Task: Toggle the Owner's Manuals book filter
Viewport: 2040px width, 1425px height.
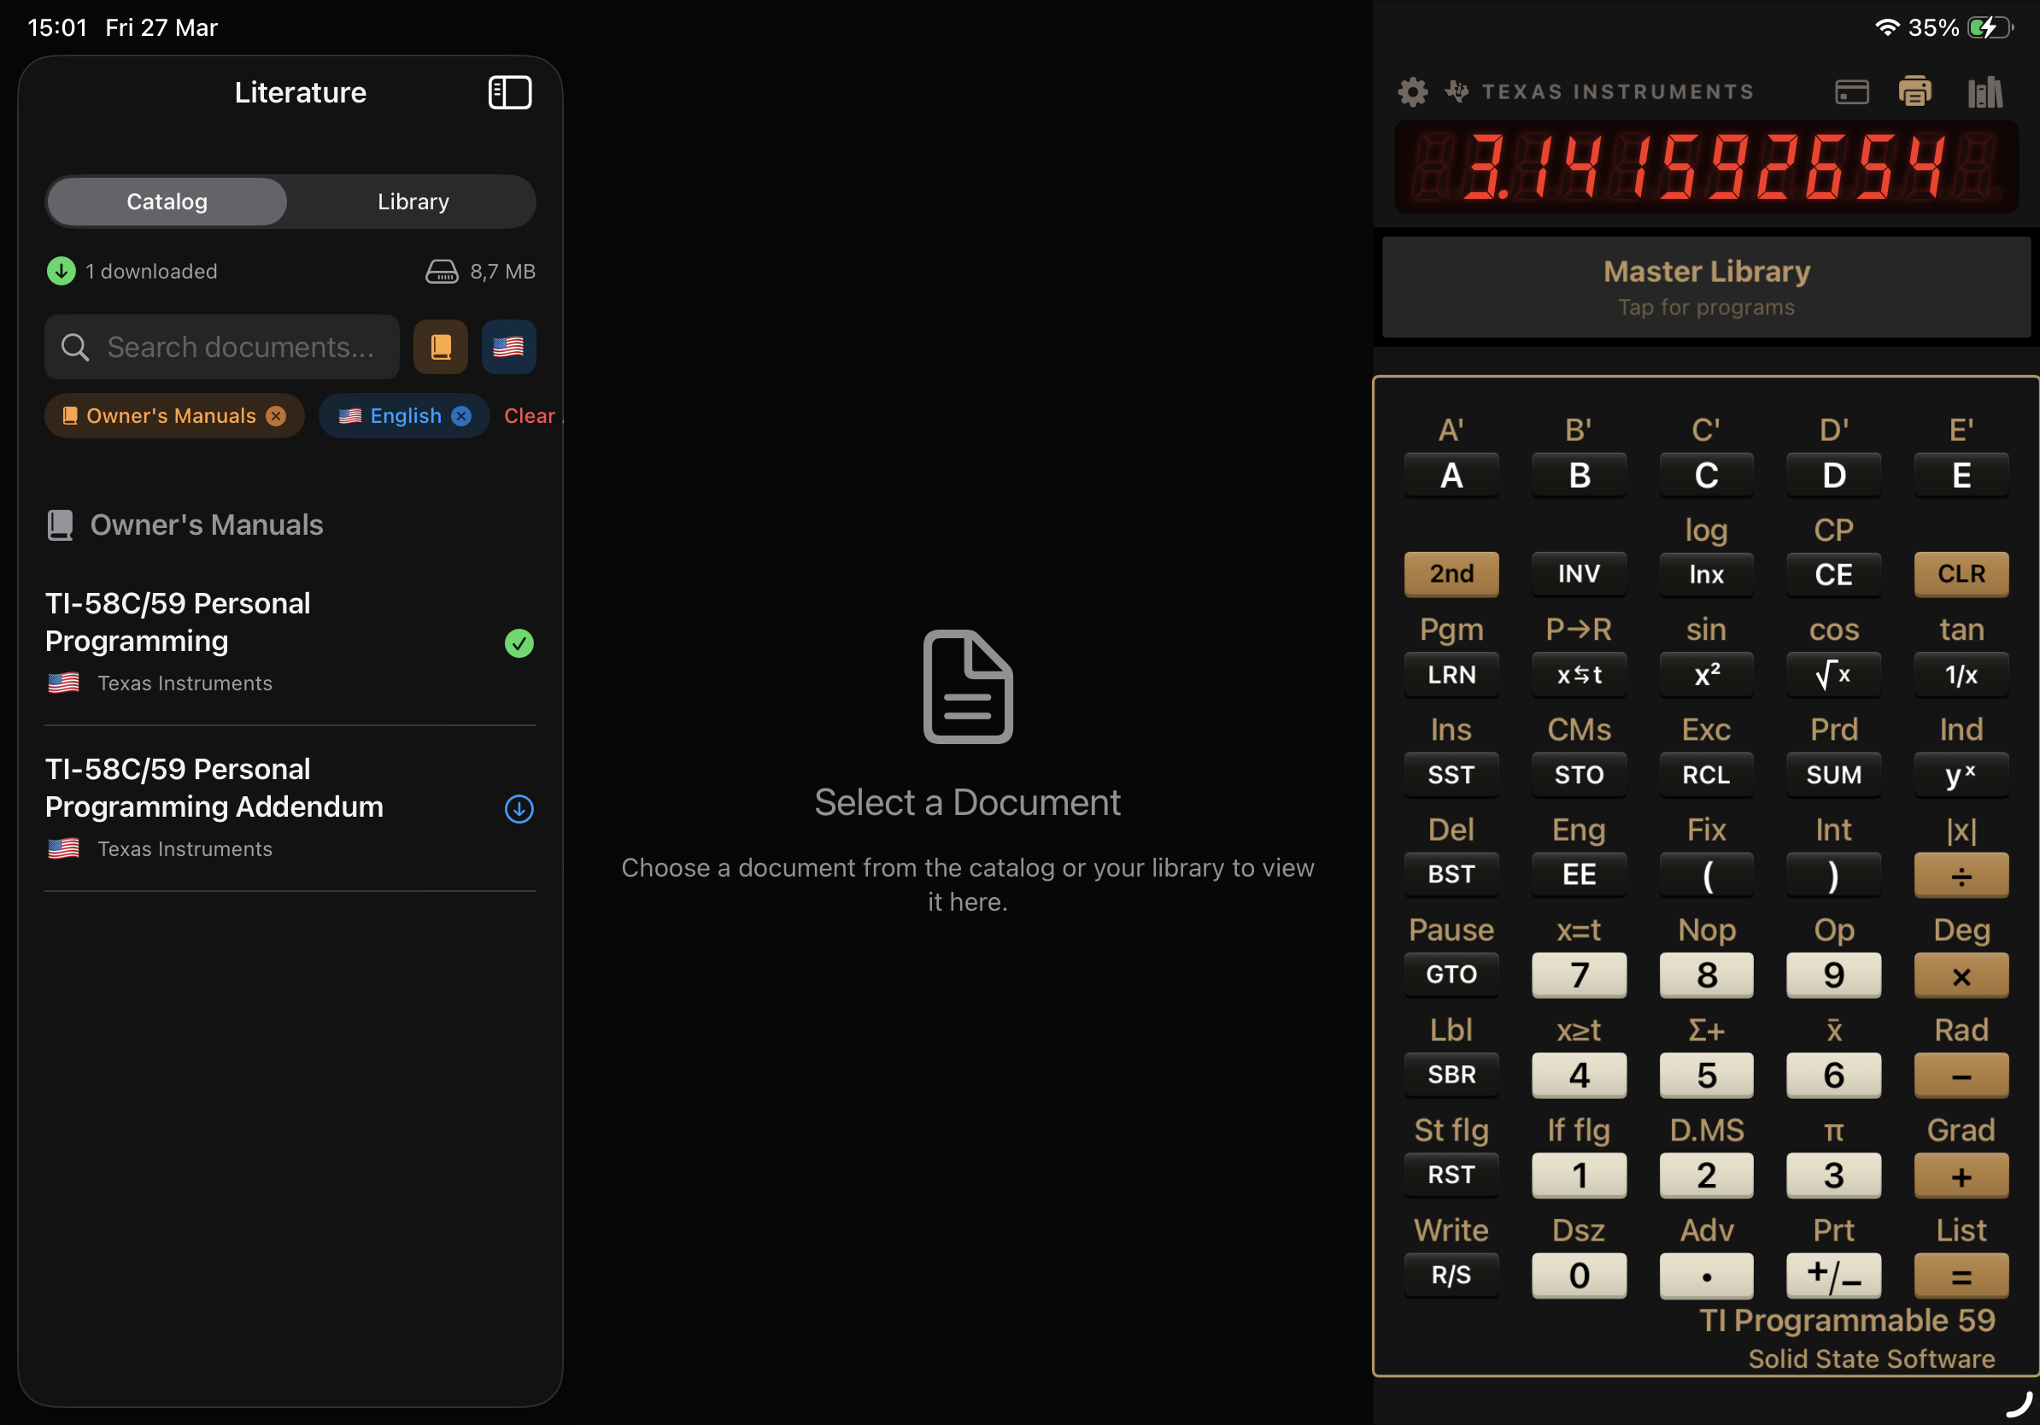Action: 441,347
